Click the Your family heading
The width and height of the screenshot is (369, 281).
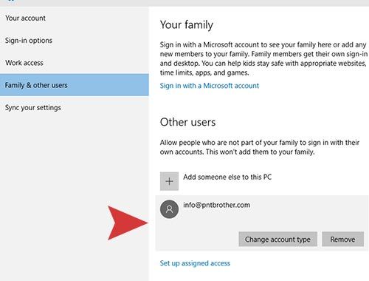click(187, 25)
